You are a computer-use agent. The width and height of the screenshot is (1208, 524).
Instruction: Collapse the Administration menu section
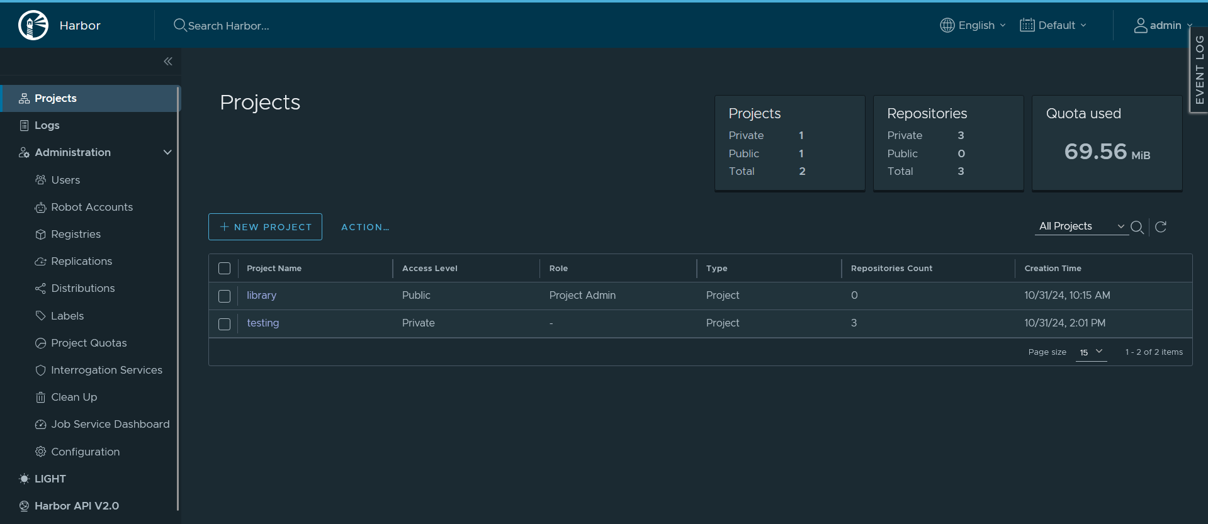[x=167, y=152]
